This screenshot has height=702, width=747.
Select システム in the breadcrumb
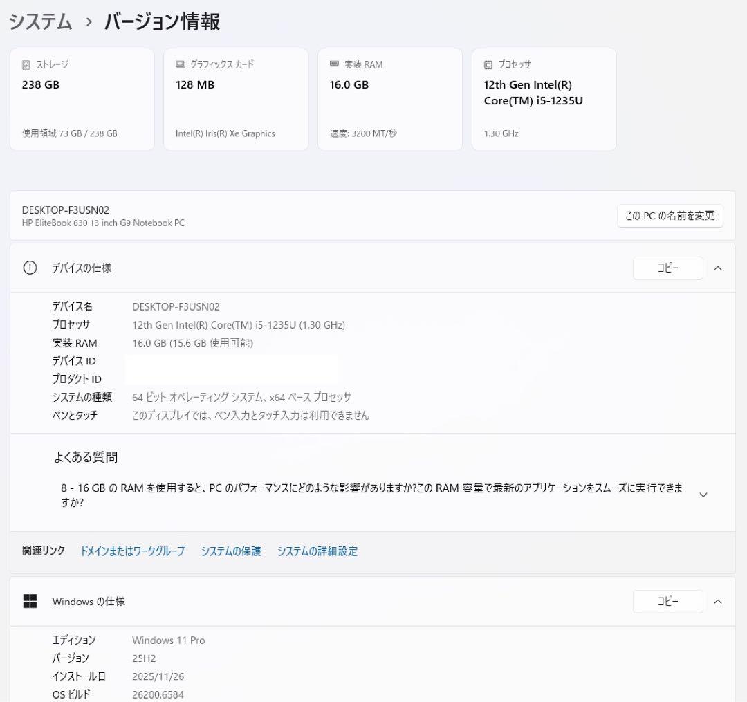tap(38, 21)
